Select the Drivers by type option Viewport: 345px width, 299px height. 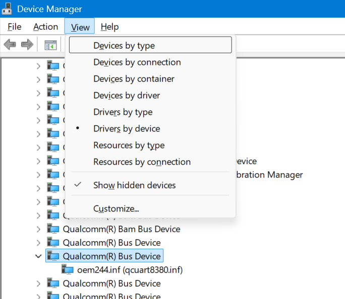click(x=150, y=112)
